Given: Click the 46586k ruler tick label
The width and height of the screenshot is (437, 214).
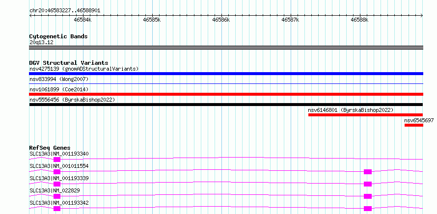Looking at the screenshot, I should click(221, 20).
